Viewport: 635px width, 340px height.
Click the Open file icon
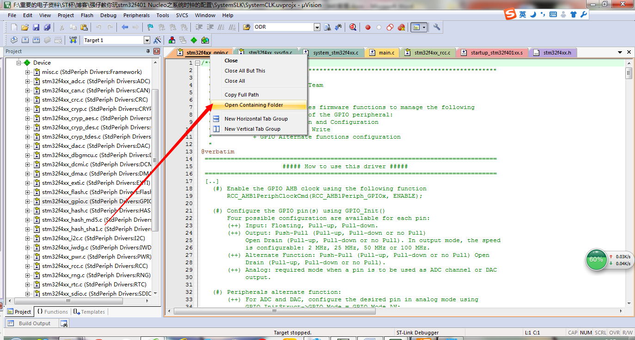(25, 27)
